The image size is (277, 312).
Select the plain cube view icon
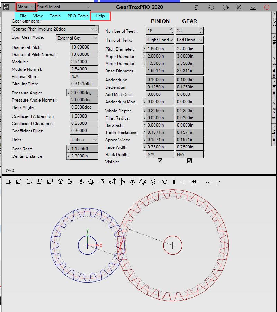coord(8,181)
